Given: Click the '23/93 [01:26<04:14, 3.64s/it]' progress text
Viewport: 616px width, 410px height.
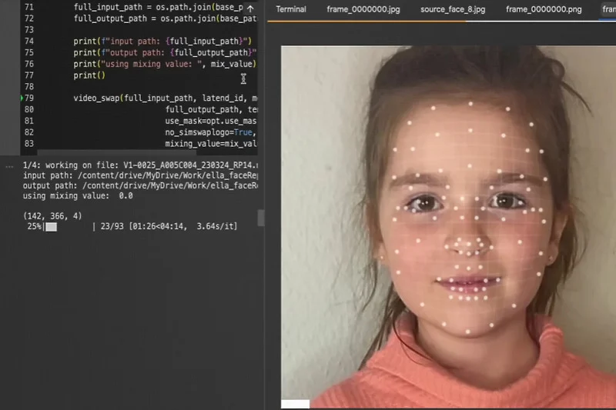Looking at the screenshot, I should 169,226.
